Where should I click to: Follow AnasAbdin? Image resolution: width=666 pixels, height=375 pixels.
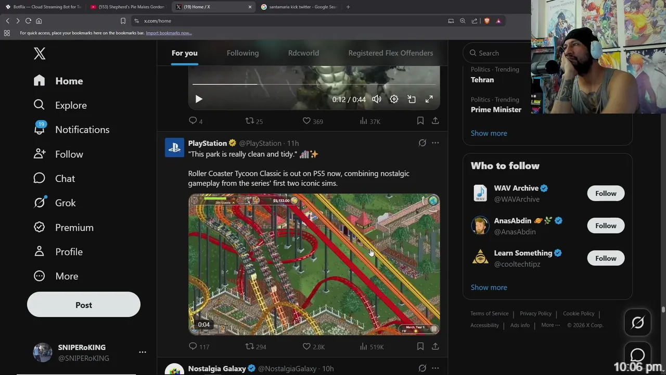(x=606, y=226)
